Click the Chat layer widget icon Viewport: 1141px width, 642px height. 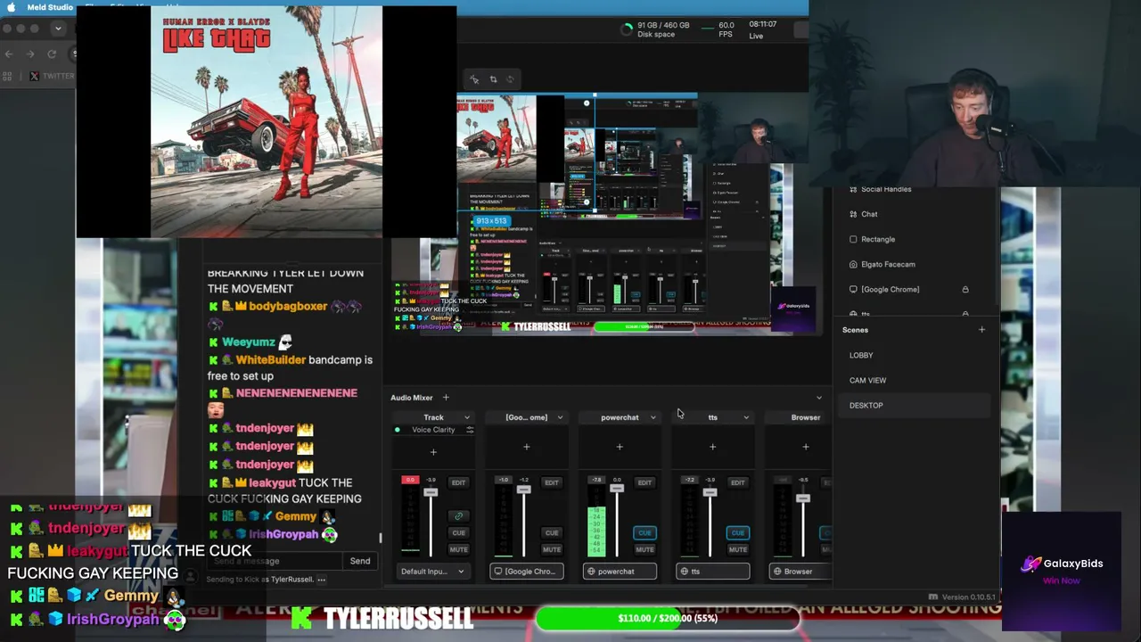[x=853, y=214]
